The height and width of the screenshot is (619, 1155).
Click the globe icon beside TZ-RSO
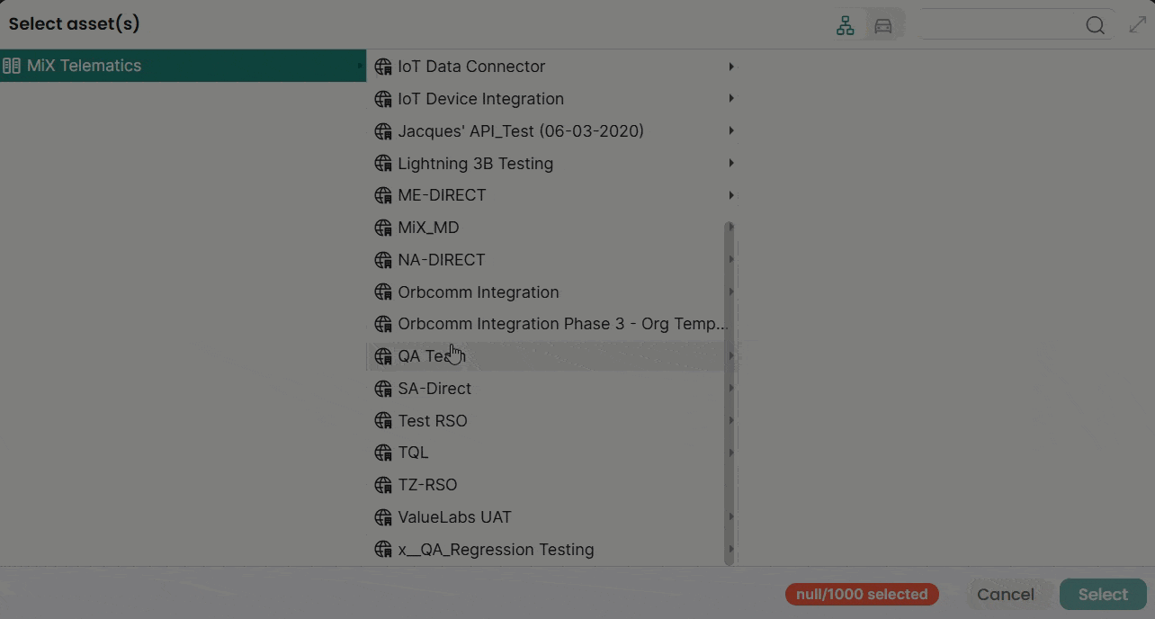pos(383,485)
